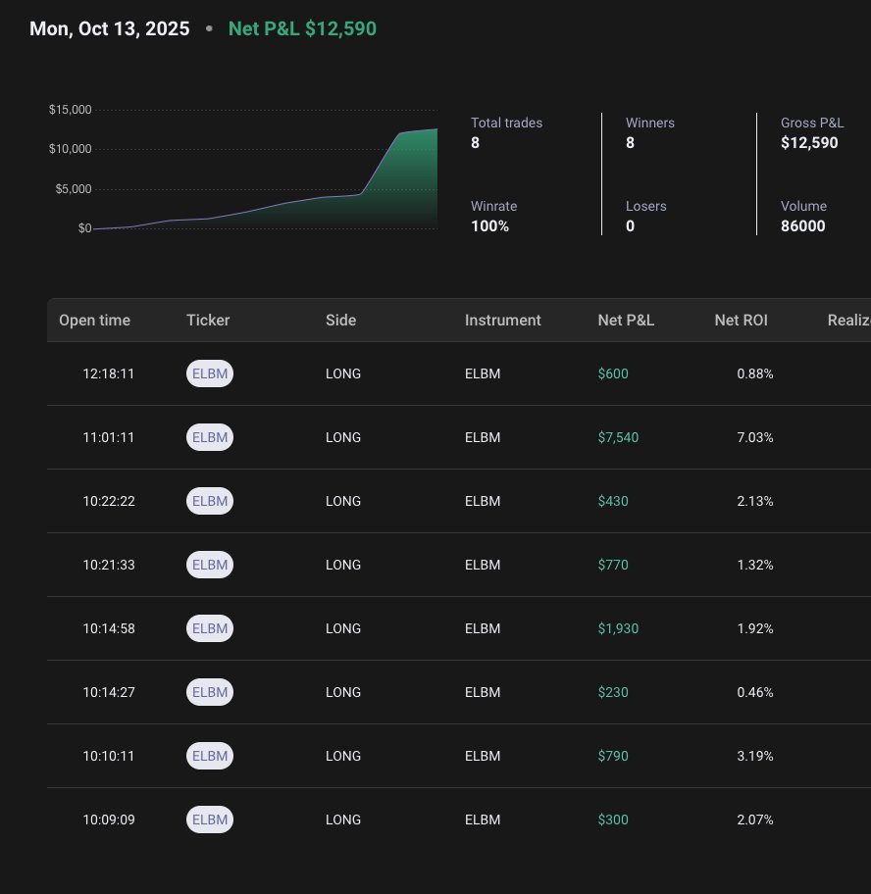Image resolution: width=871 pixels, height=894 pixels.
Task: Click the ELBM ticker badge at 10:14:27
Action: (210, 692)
